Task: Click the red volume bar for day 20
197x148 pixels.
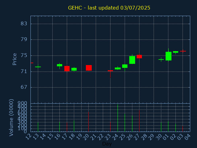Action: (88, 122)
